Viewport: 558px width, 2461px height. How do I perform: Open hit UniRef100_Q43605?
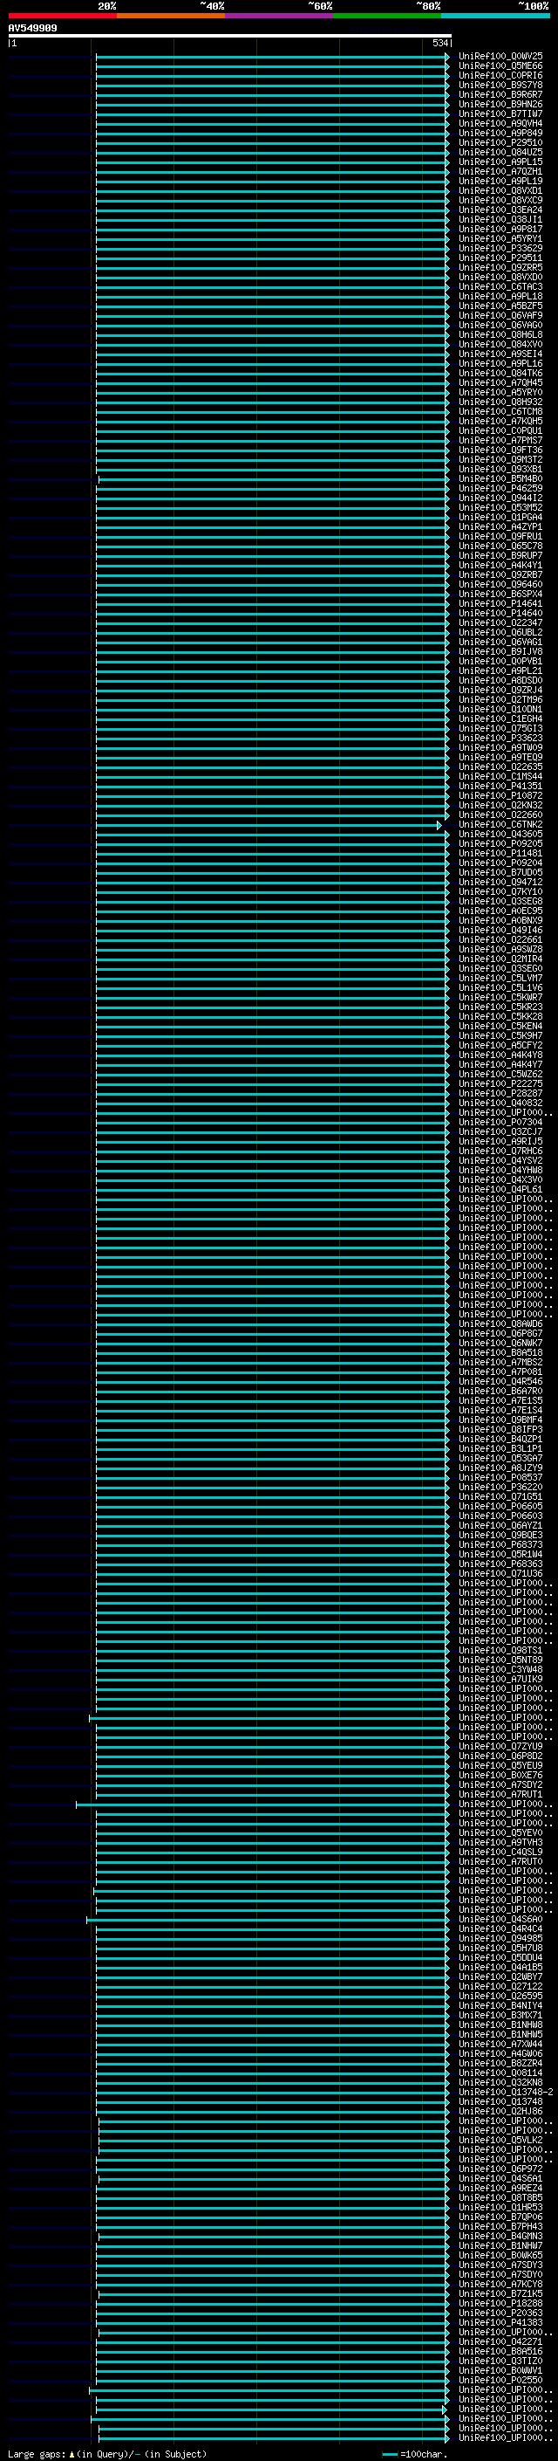click(500, 834)
